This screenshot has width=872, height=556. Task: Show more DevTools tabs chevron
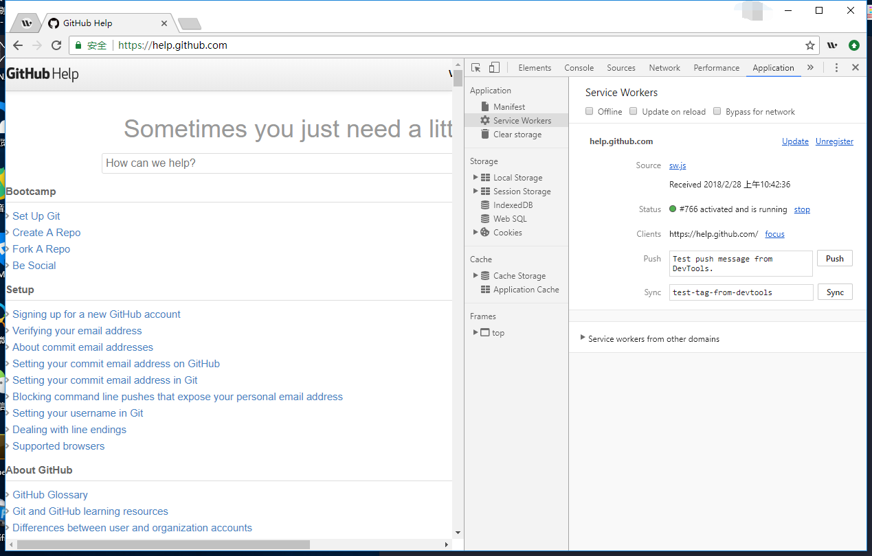[x=810, y=67]
